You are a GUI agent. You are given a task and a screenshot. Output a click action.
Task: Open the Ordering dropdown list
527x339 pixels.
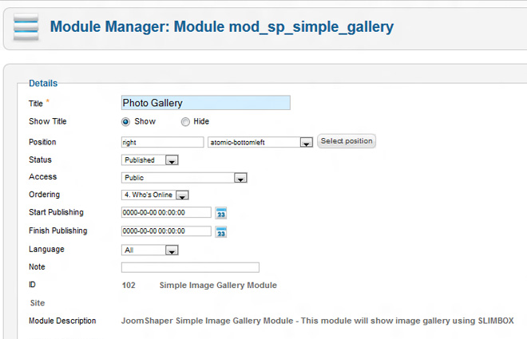(x=181, y=195)
